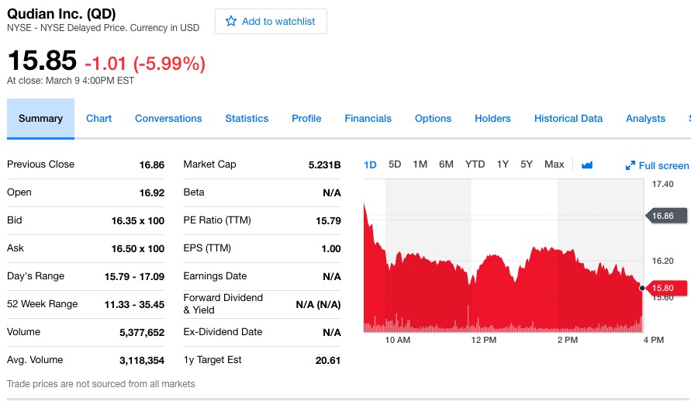Click the 10 AM chart axis label
This screenshot has height=405, width=691.
(x=398, y=340)
